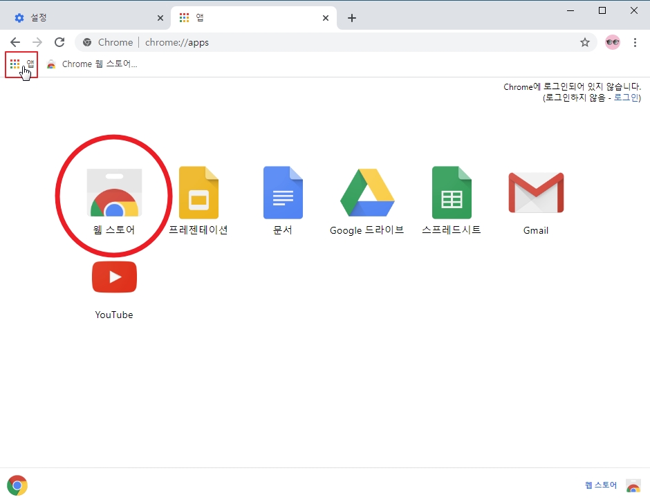Screen dimensions: 650x502
Task: Click the web store icon in footer
Action: [633, 485]
